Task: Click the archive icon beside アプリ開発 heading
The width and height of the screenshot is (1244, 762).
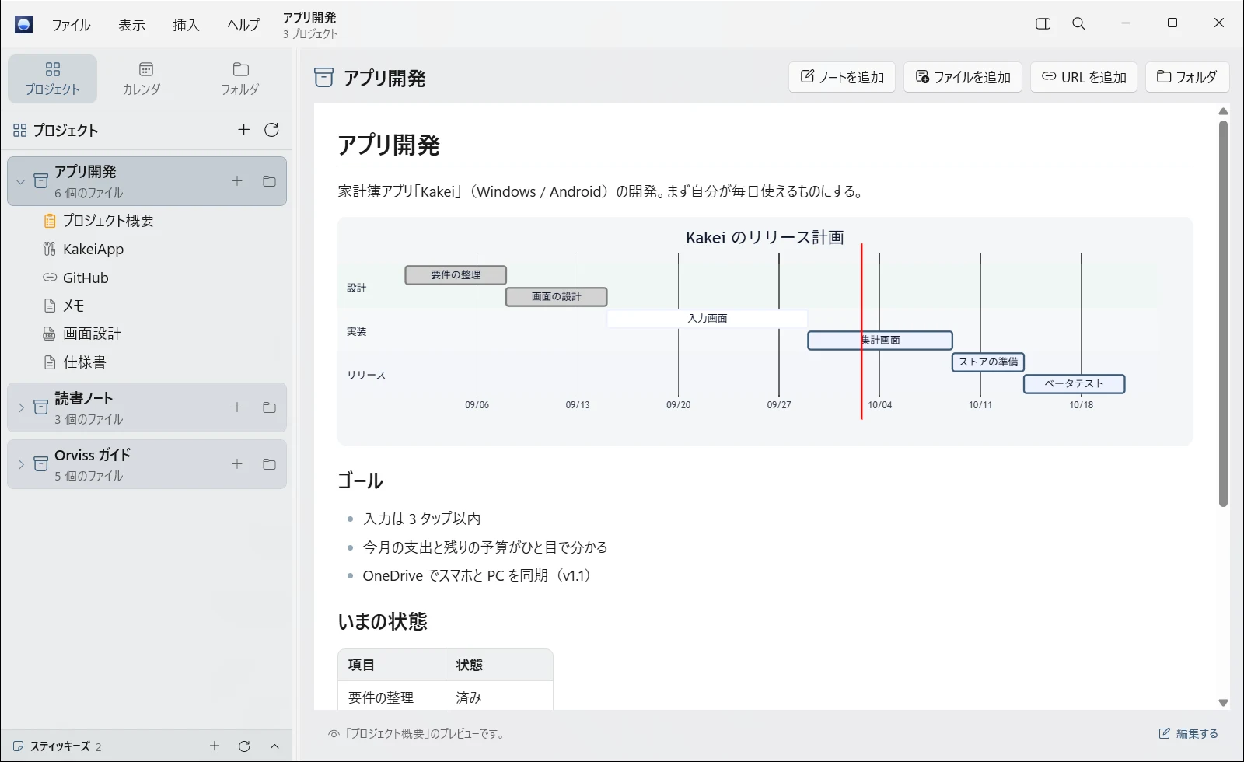Action: [323, 77]
